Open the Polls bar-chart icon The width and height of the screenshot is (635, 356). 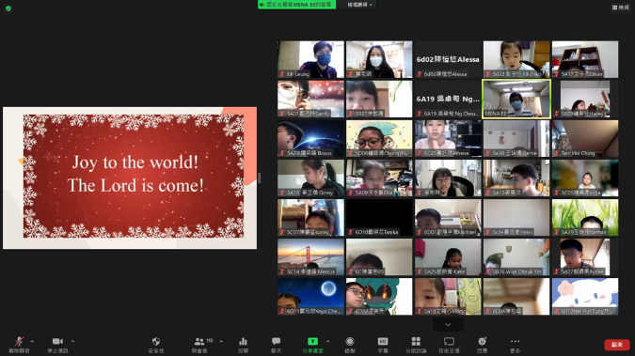[x=243, y=345]
